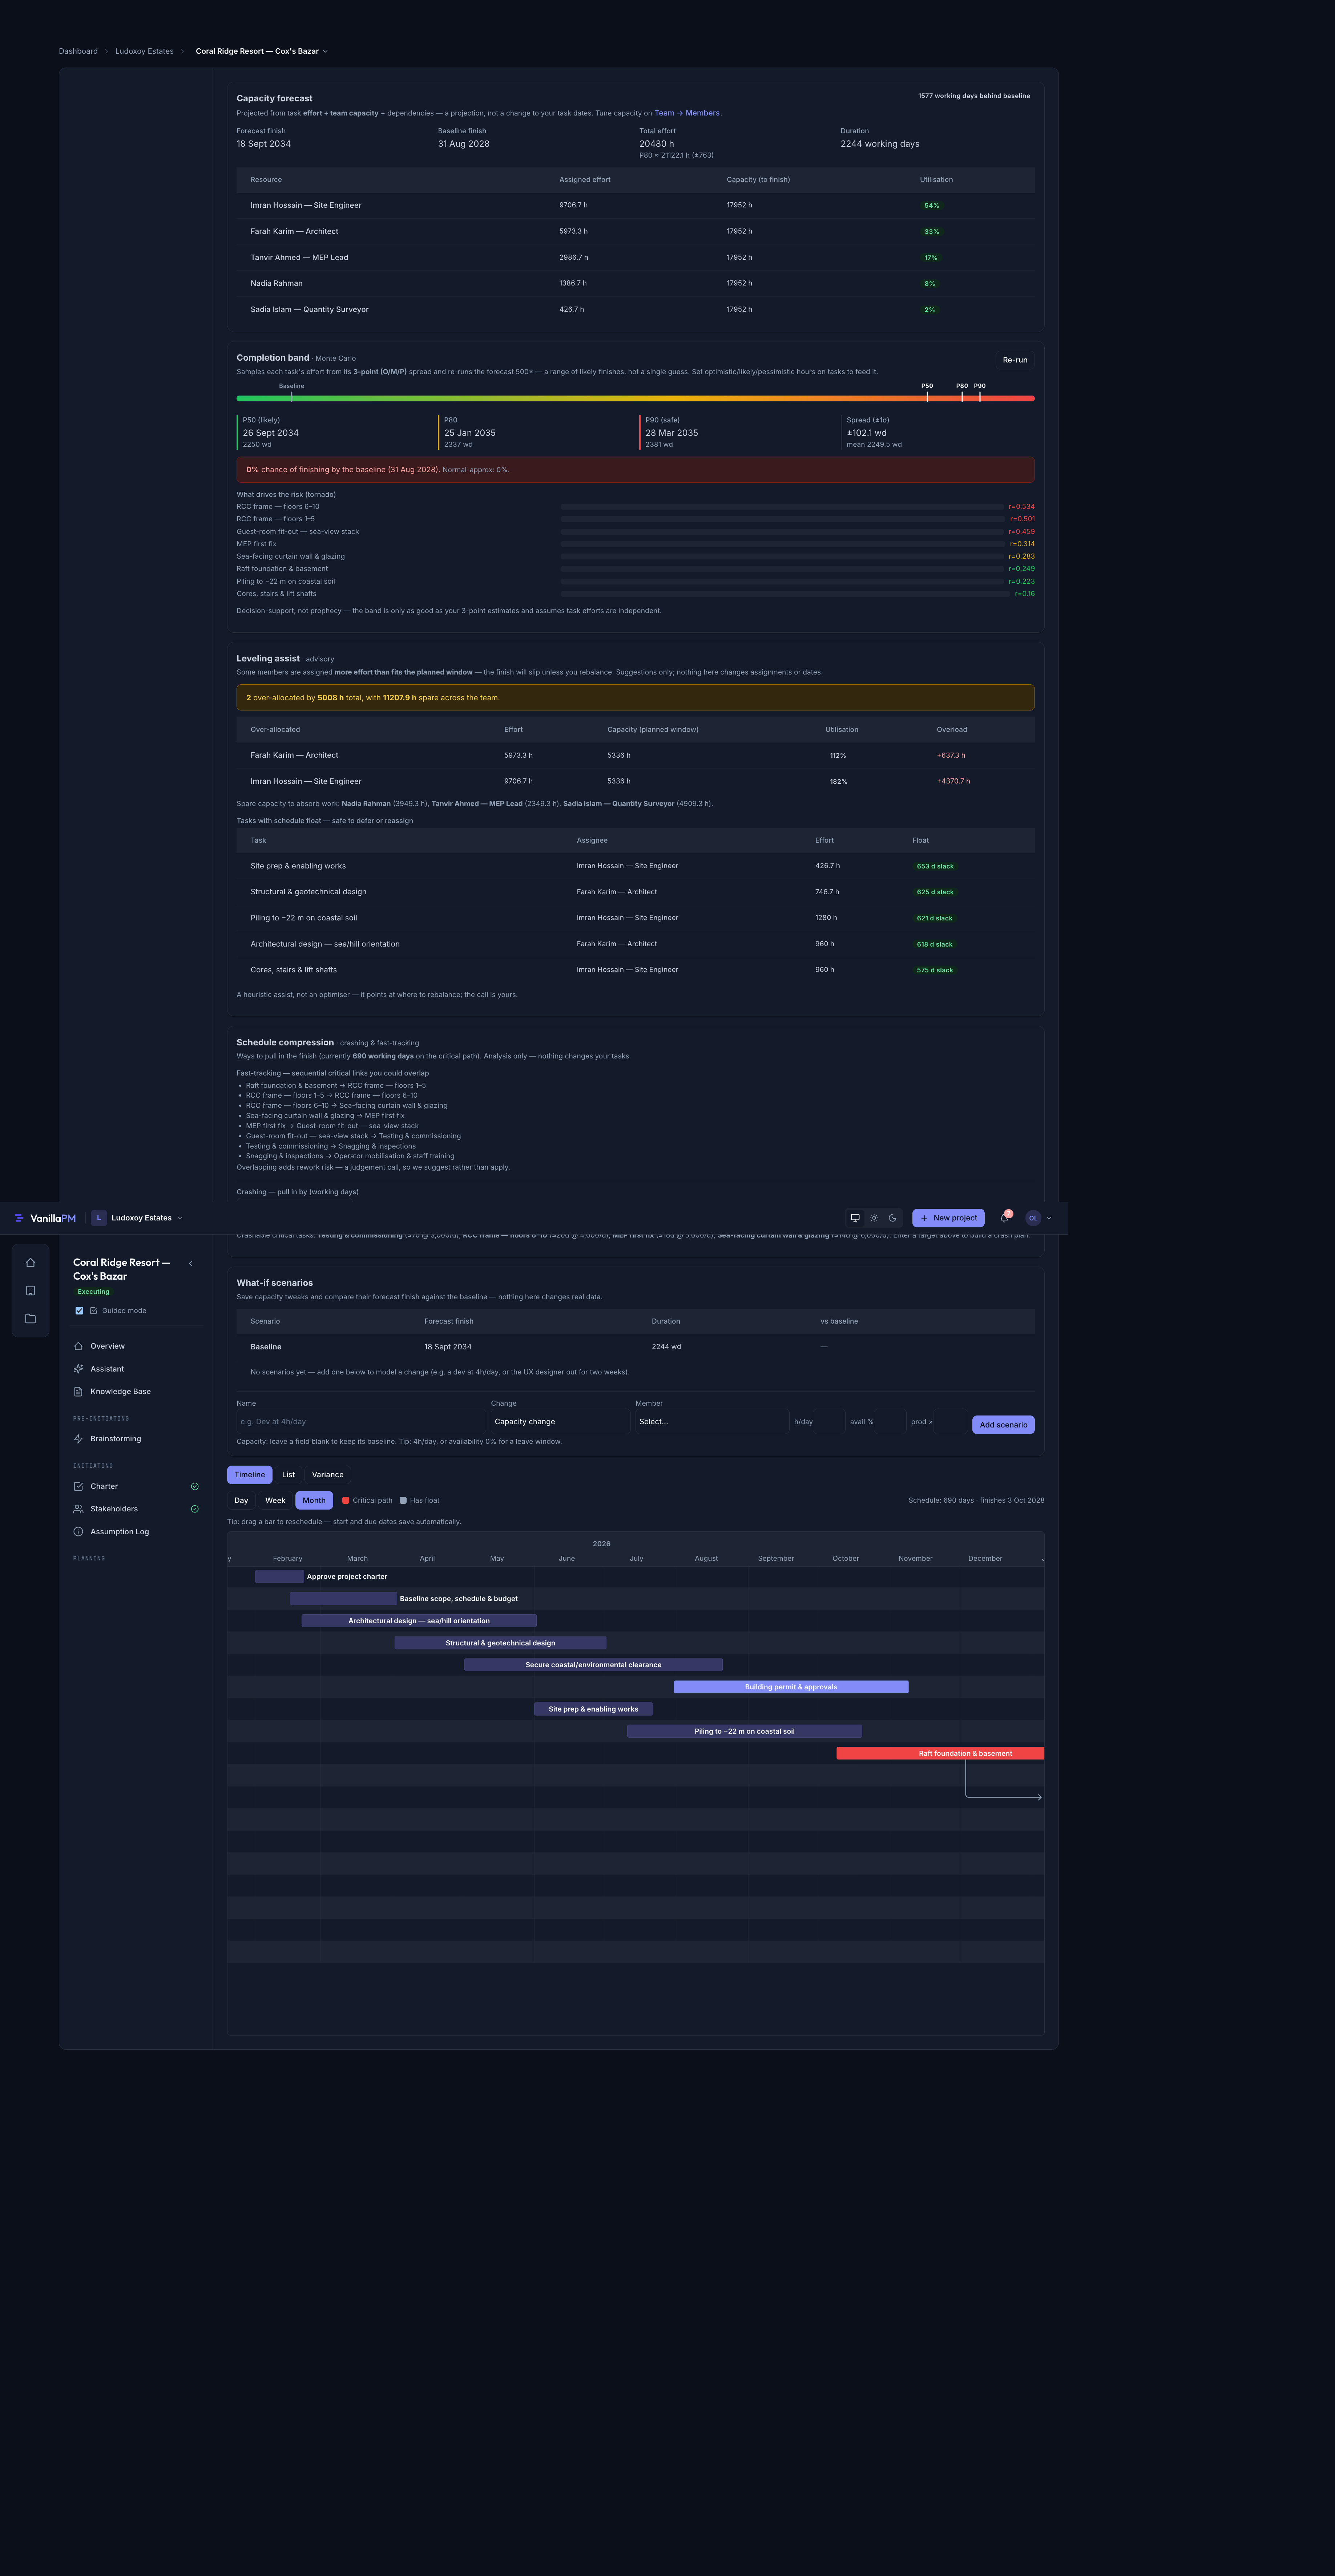Open the Charter page

pos(136,1486)
